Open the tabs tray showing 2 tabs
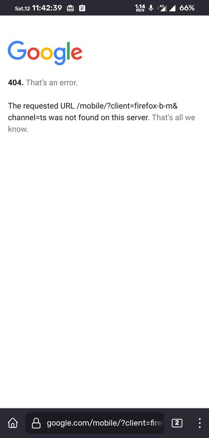Image resolution: width=209 pixels, height=438 pixels. point(177,423)
